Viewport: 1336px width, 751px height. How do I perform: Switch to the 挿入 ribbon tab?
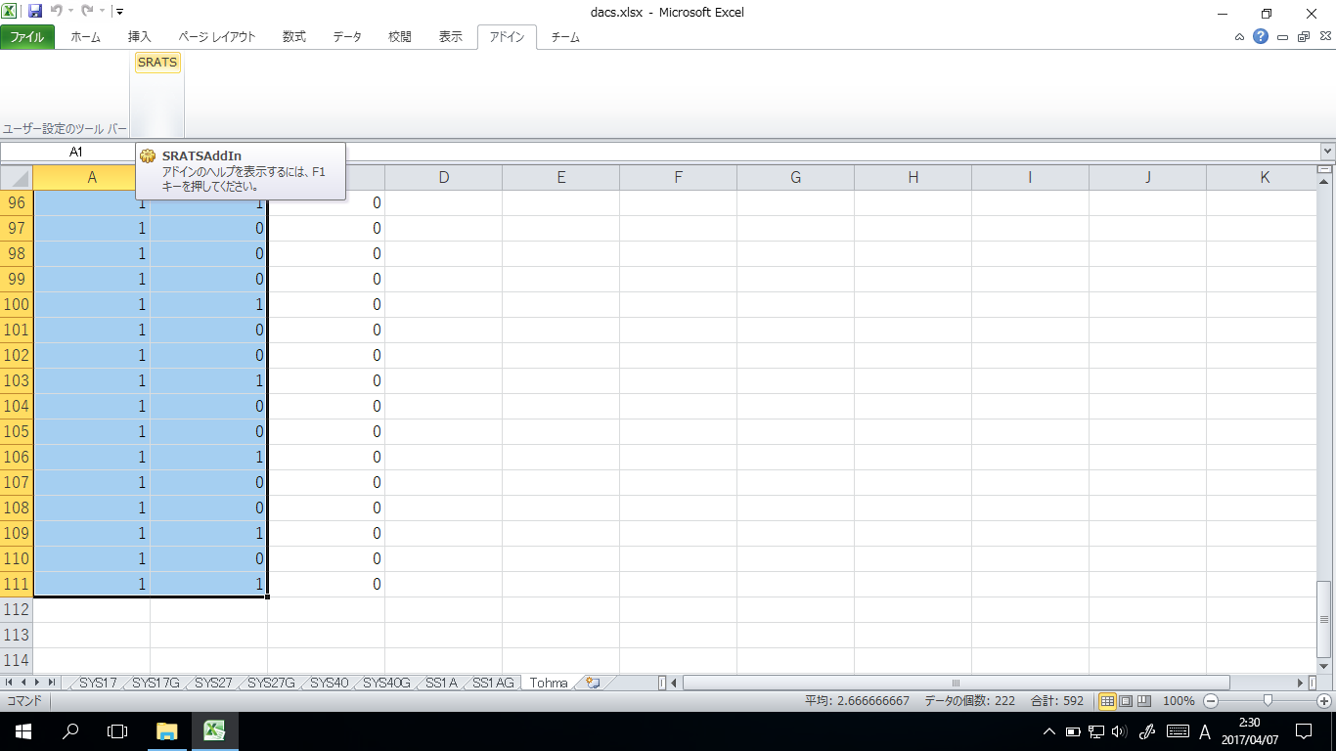pos(140,37)
